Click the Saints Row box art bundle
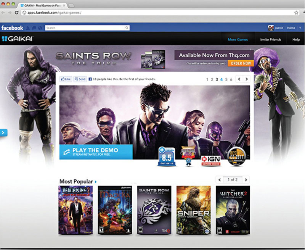The width and height of the screenshot is (305, 250). 153,59
